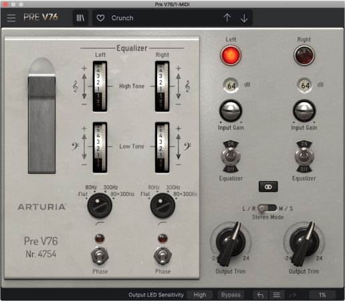Click the vacuum tube graphic

(x=41, y=116)
